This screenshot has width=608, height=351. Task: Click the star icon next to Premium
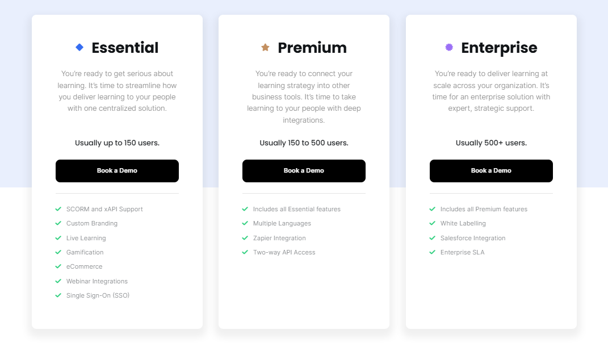click(265, 47)
